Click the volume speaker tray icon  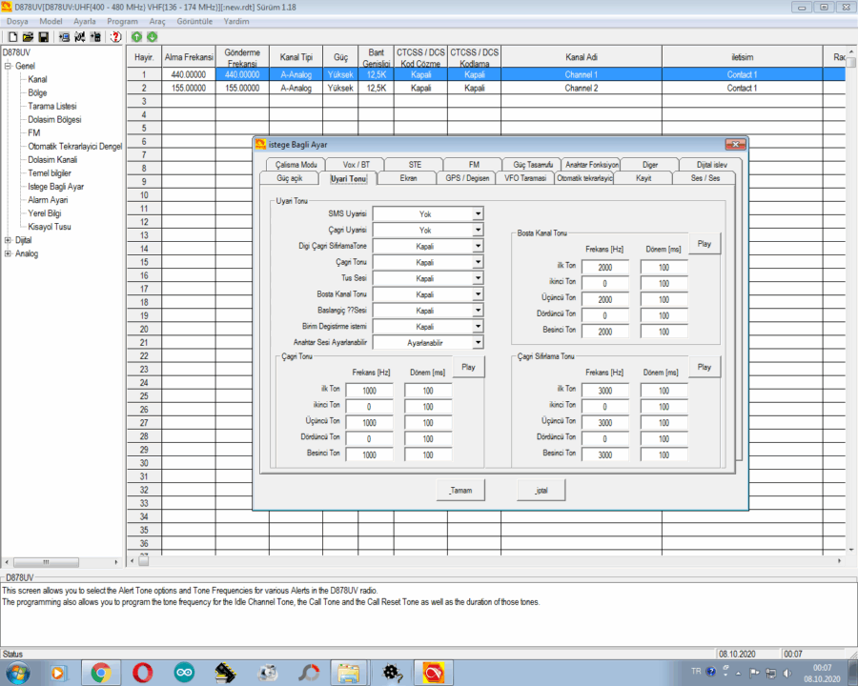(x=787, y=673)
